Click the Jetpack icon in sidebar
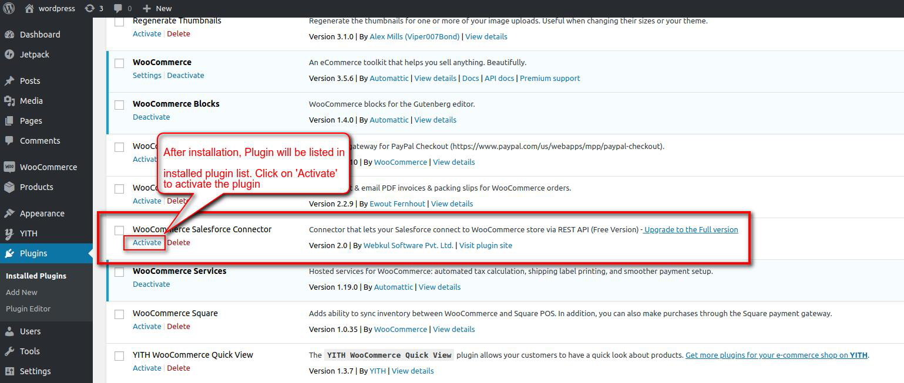 (x=9, y=55)
